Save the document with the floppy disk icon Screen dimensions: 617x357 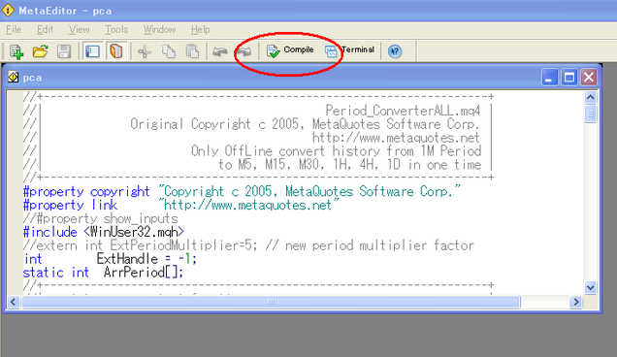tap(64, 51)
